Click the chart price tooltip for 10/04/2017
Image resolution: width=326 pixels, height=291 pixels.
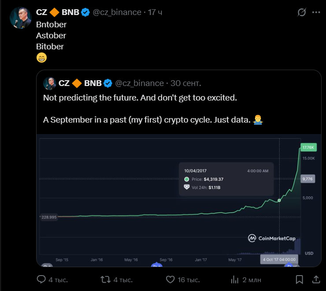(x=226, y=179)
